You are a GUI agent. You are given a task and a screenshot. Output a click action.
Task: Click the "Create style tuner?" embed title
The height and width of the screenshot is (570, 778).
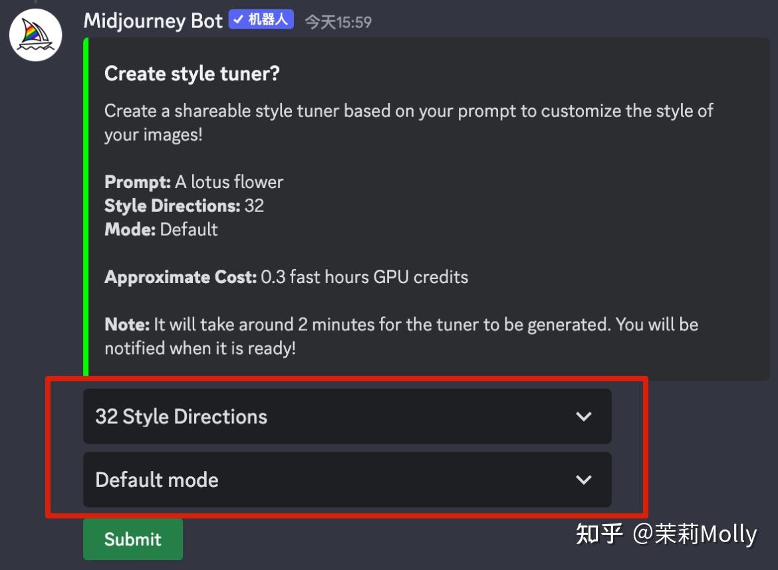coord(192,74)
